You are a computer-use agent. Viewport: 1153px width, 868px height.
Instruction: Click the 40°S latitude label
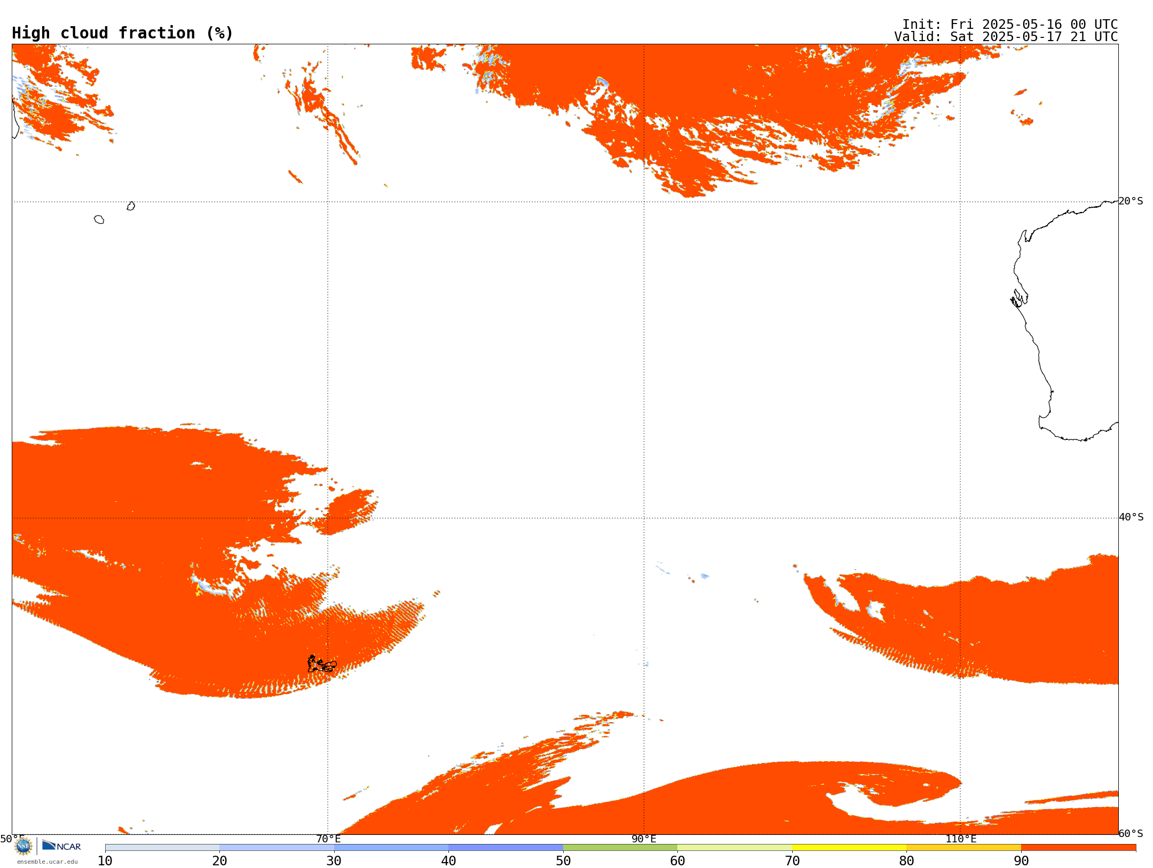point(1131,517)
